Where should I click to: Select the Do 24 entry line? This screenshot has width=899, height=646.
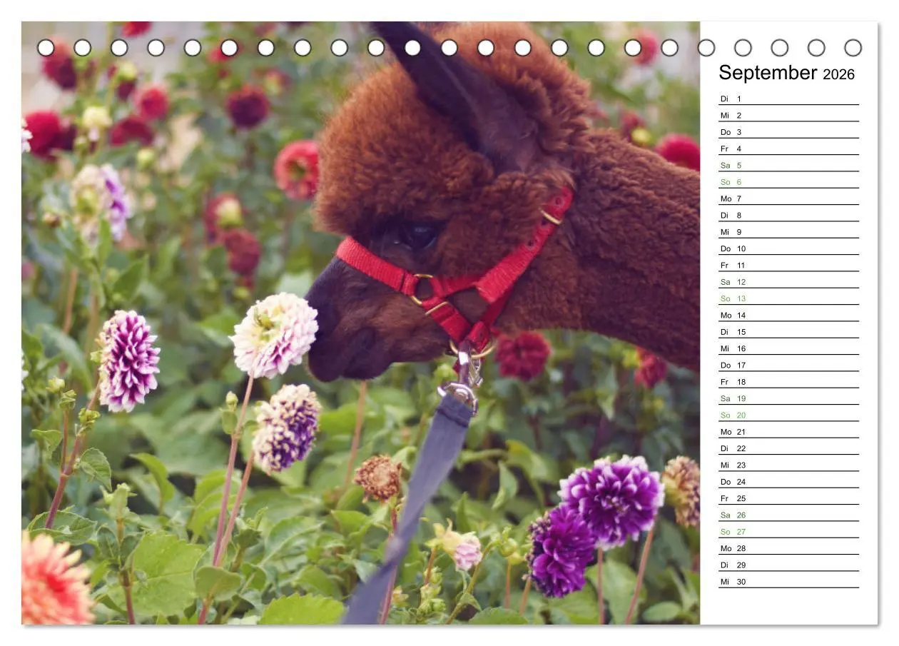[x=788, y=482]
